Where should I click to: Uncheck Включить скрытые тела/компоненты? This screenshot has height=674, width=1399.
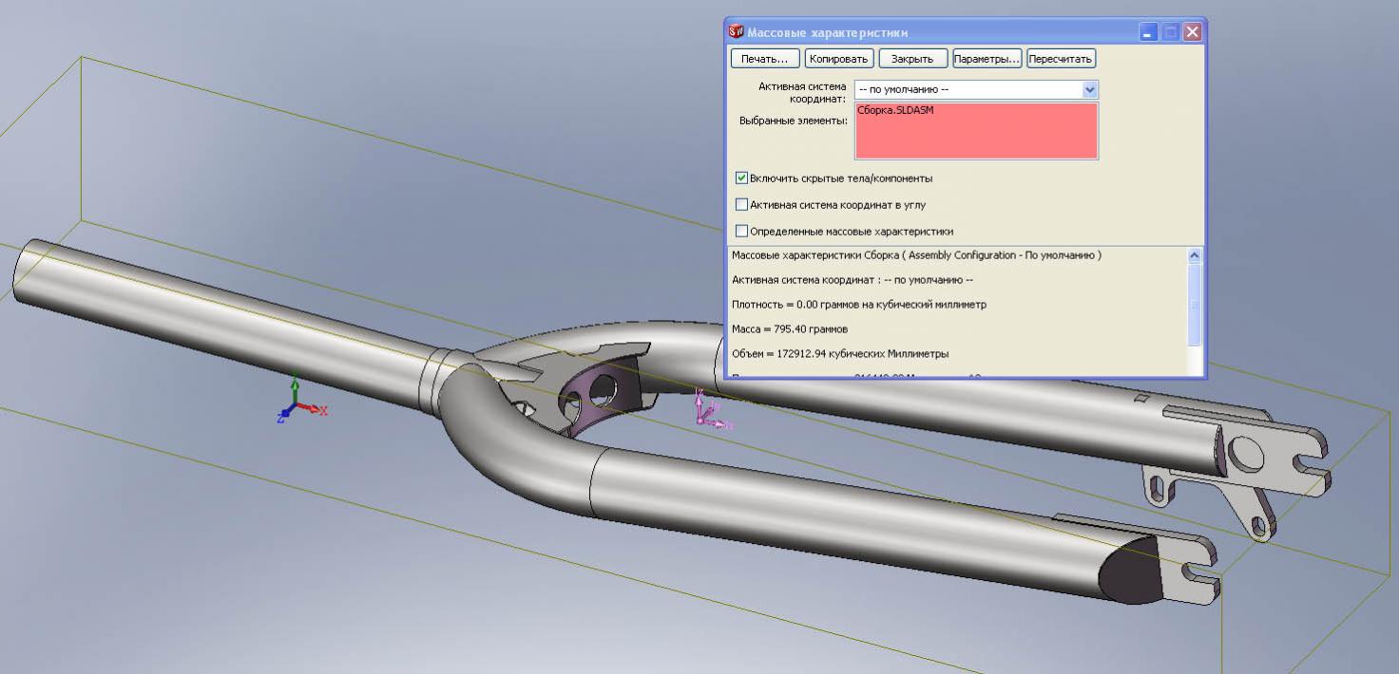coord(742,178)
